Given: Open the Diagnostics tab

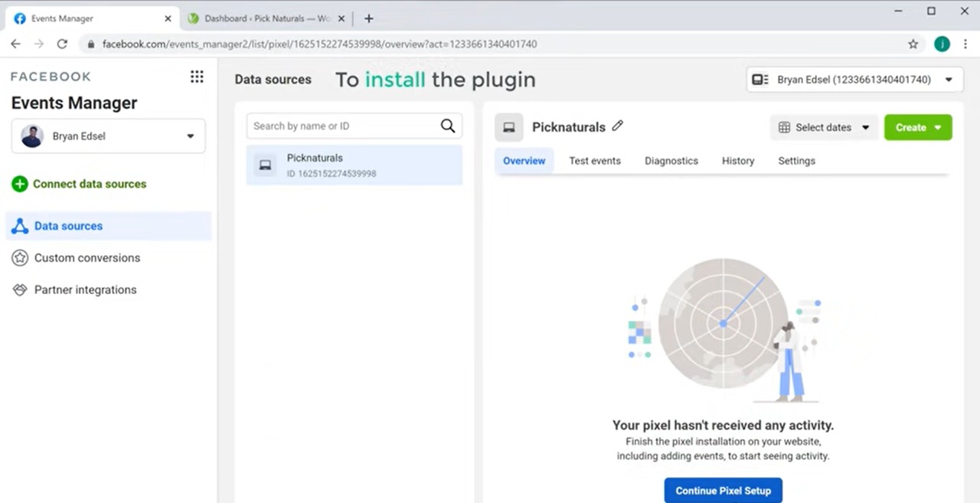Looking at the screenshot, I should coord(671,161).
